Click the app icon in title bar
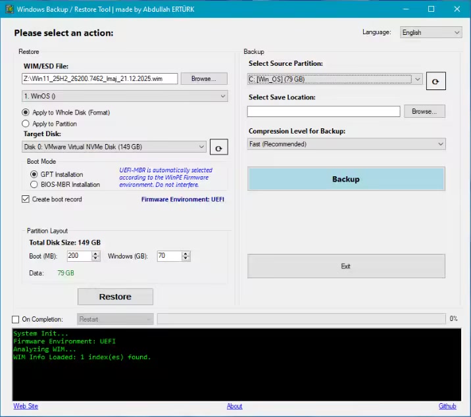Viewport: 471px width, 417px height. 8,9
